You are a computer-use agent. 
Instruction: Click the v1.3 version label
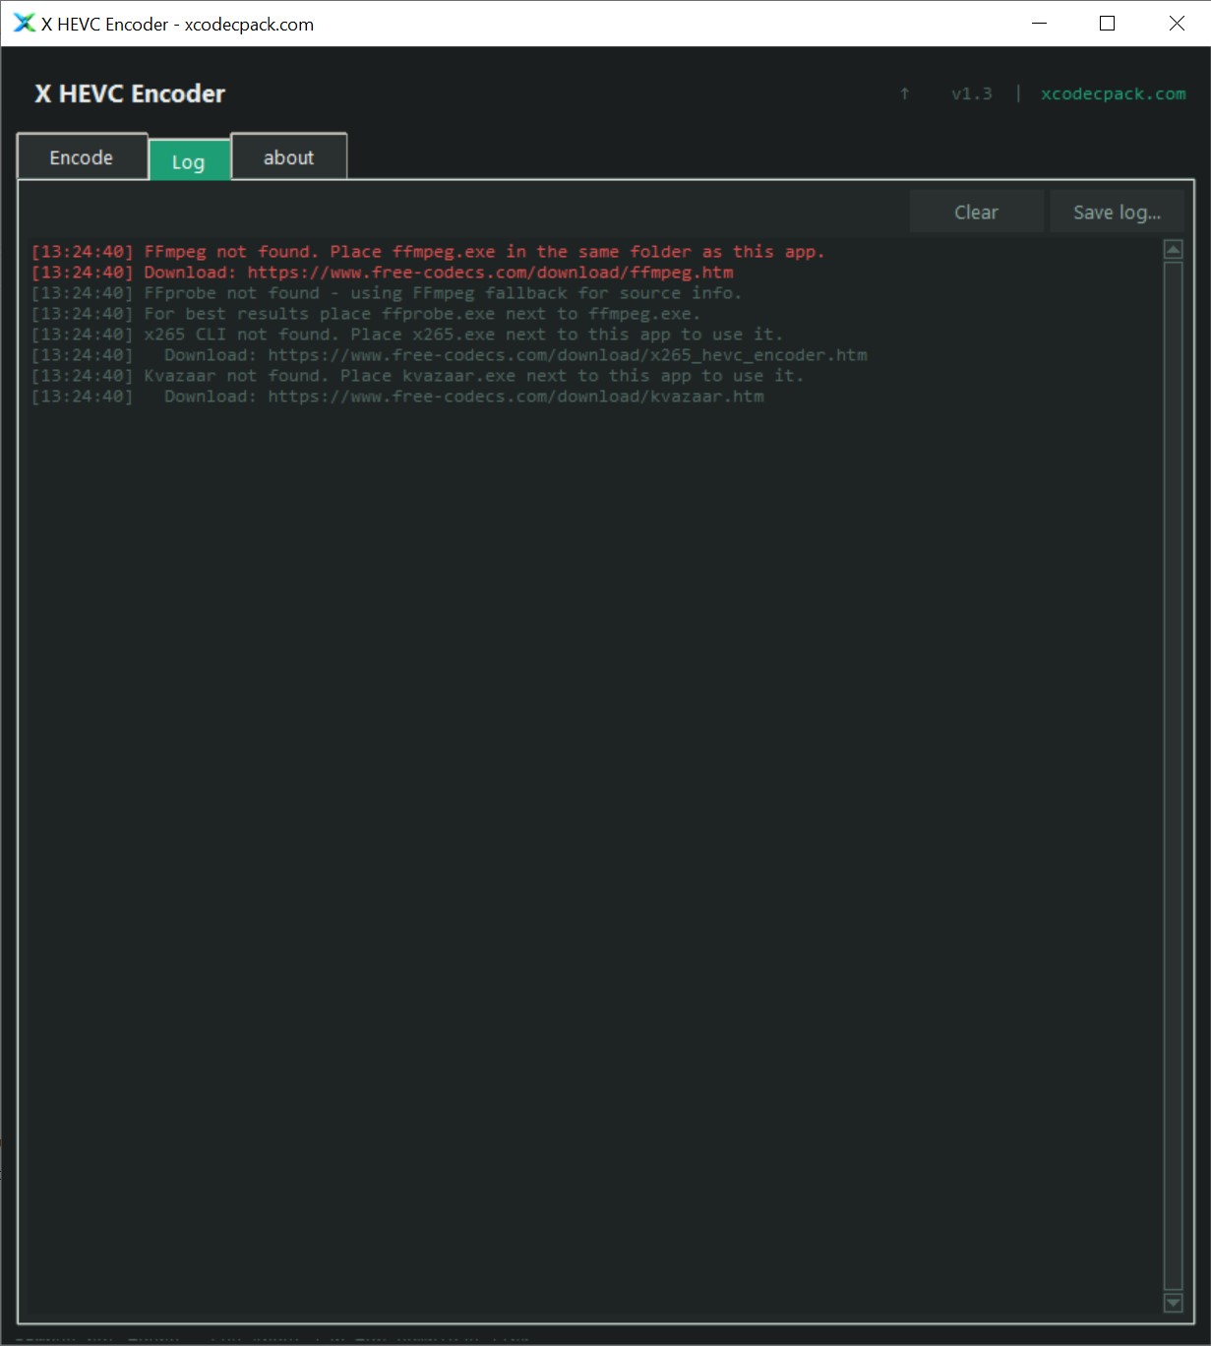click(971, 93)
